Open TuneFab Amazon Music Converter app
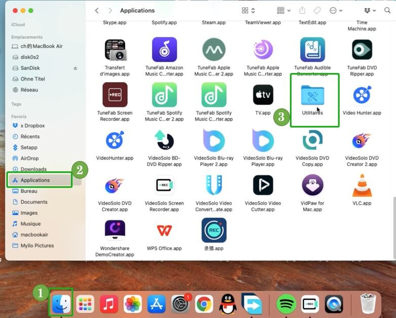 (x=164, y=50)
